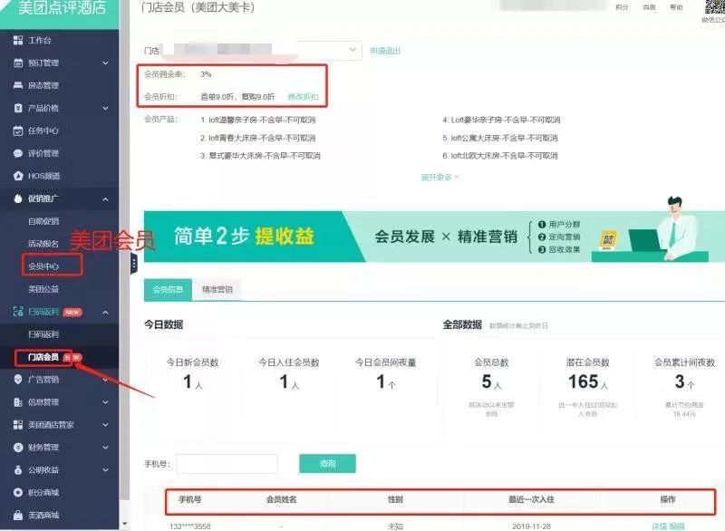725x531 pixels.
Task: Switch to the 会员信息 tab
Action: (168, 289)
